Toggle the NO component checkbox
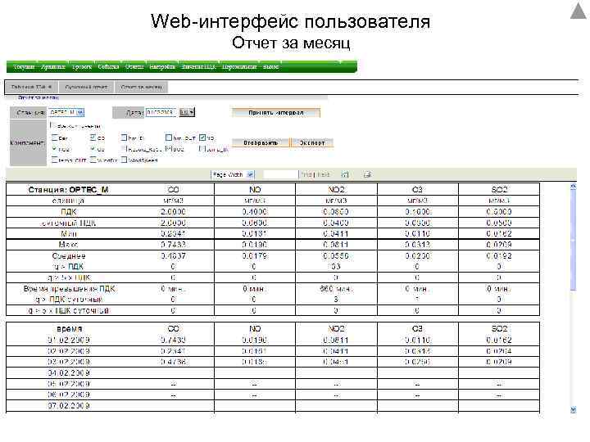The height and width of the screenshot is (442, 590). click(x=202, y=138)
